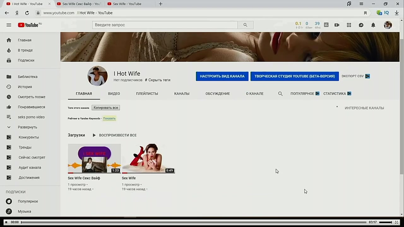This screenshot has height=227, width=404.
Task: Open browser downloads arrow icon
Action: coord(397,13)
